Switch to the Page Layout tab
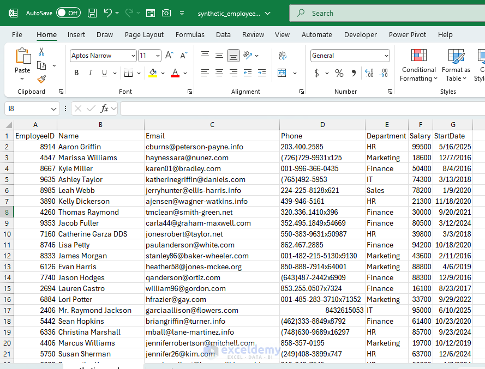485x369 pixels. coord(144,35)
